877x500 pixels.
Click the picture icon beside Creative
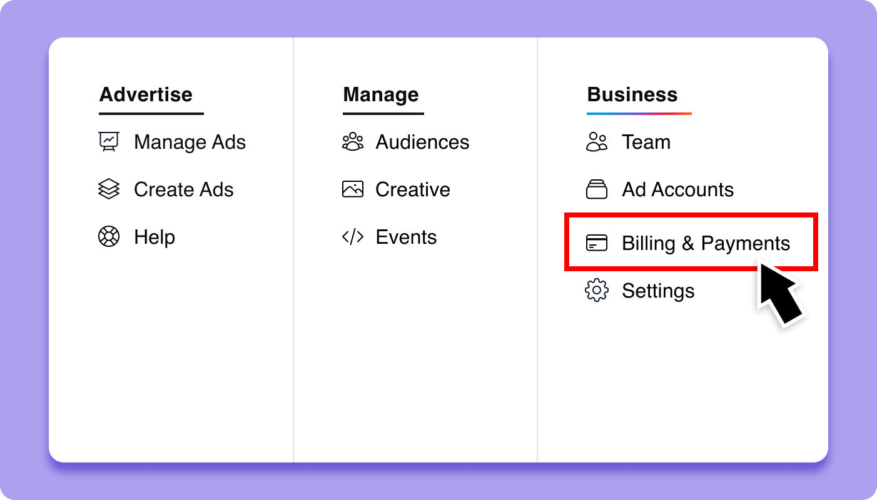coord(353,189)
